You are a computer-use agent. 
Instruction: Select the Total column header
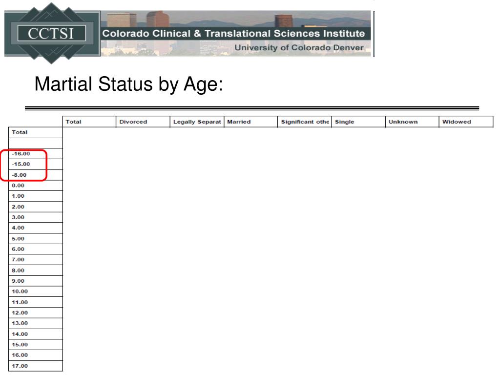point(89,122)
